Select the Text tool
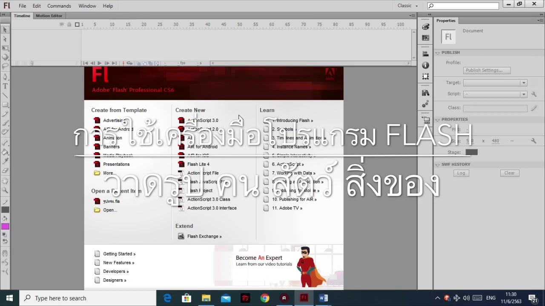This screenshot has height=306, width=545. (5, 86)
